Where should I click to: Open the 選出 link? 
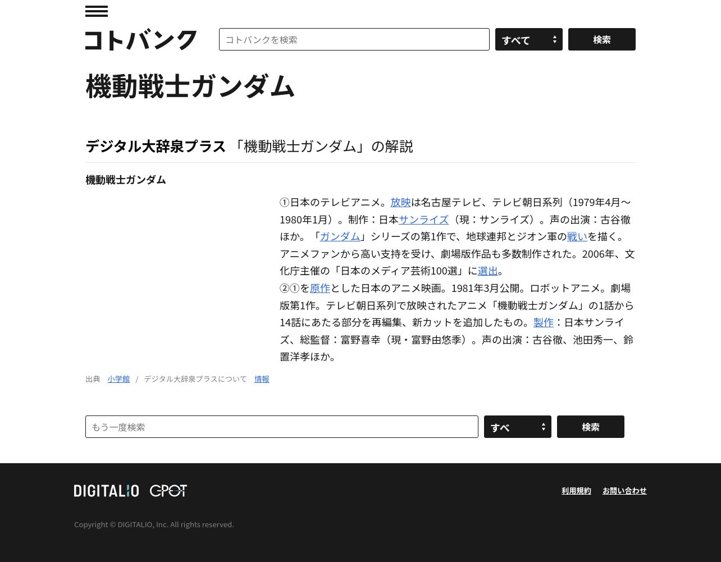click(x=488, y=271)
